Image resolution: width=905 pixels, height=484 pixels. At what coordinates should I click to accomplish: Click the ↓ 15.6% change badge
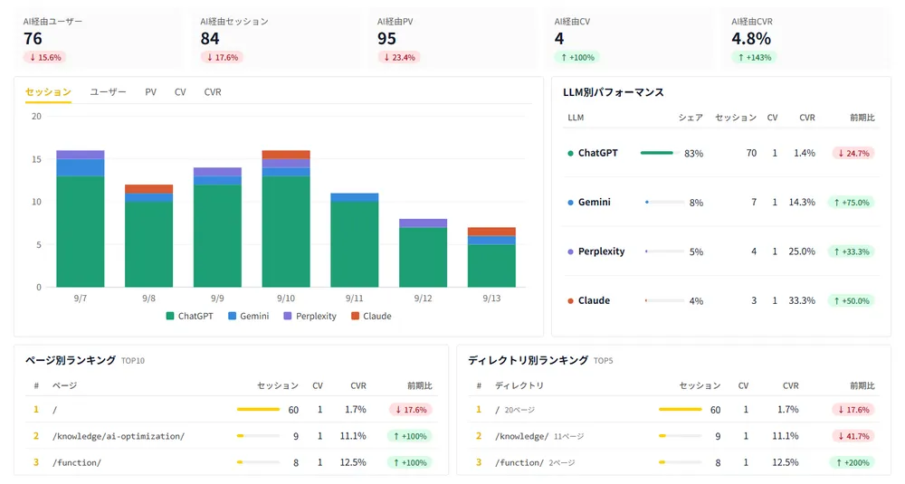click(45, 57)
